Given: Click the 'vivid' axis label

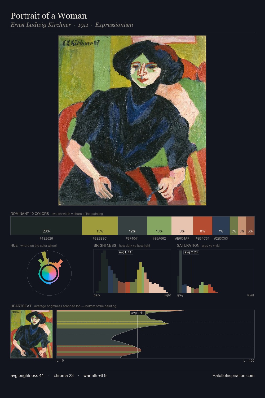Looking at the screenshot, I should (x=250, y=295).
